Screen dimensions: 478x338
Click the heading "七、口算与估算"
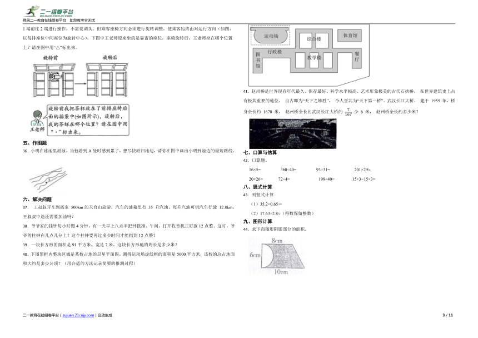260,152
